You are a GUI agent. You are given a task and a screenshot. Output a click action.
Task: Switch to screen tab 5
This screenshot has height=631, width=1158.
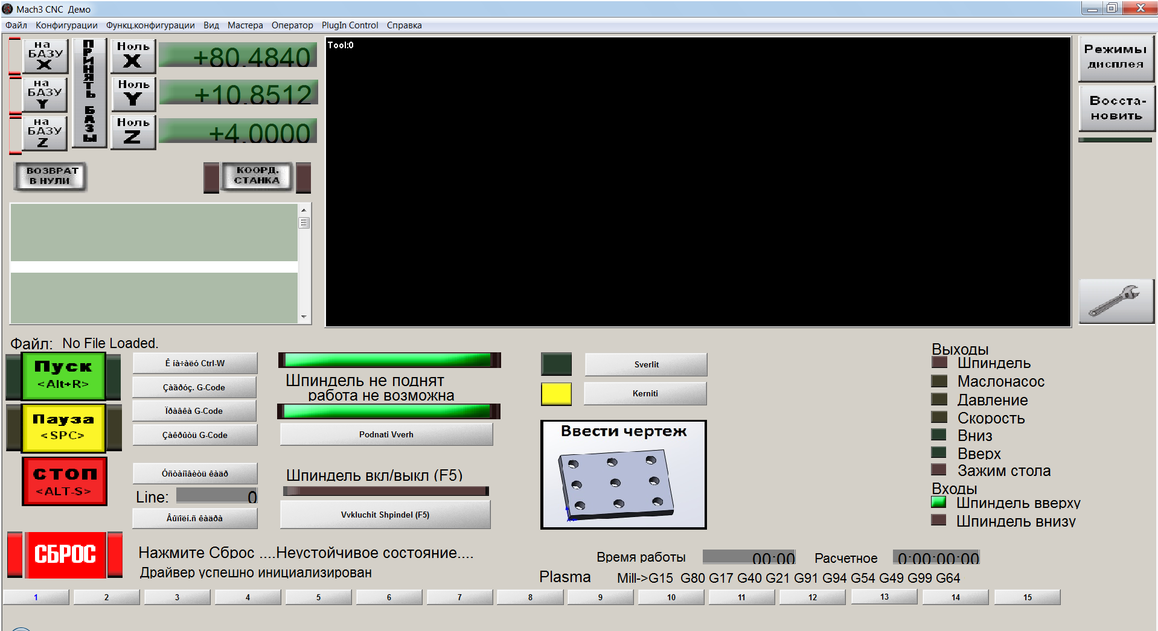click(319, 597)
